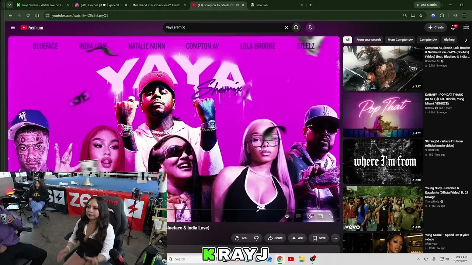
Task: Open the Chrome extensions puzzle icon
Action: tap(442, 15)
